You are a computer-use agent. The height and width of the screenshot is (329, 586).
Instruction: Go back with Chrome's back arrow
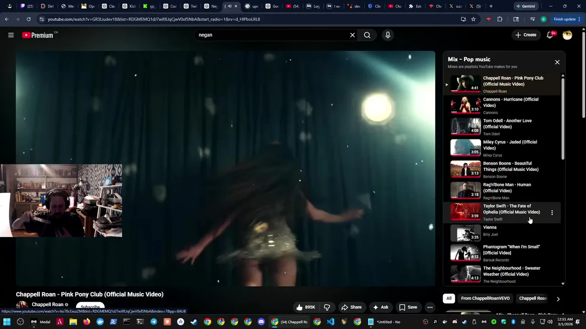point(6,19)
